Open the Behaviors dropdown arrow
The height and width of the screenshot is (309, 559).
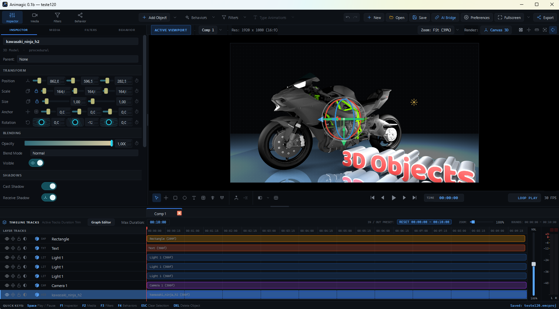(214, 18)
